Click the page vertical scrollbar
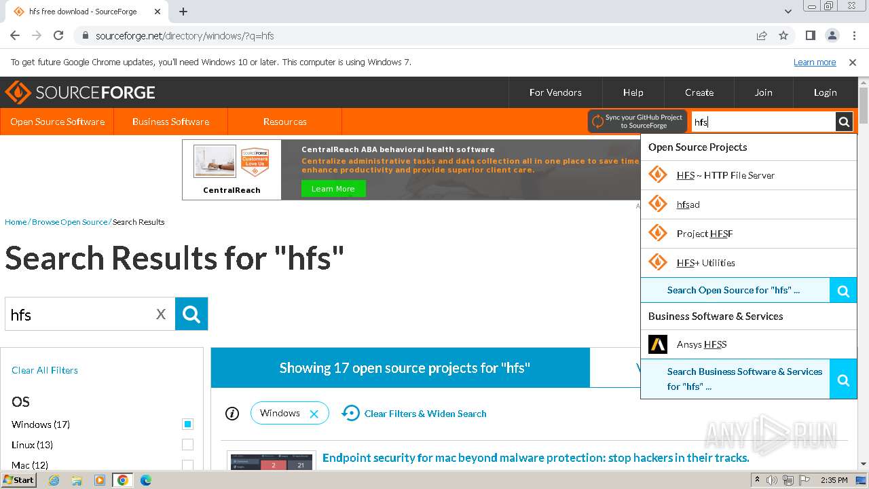Viewport: 869px width, 489px height. 864,105
